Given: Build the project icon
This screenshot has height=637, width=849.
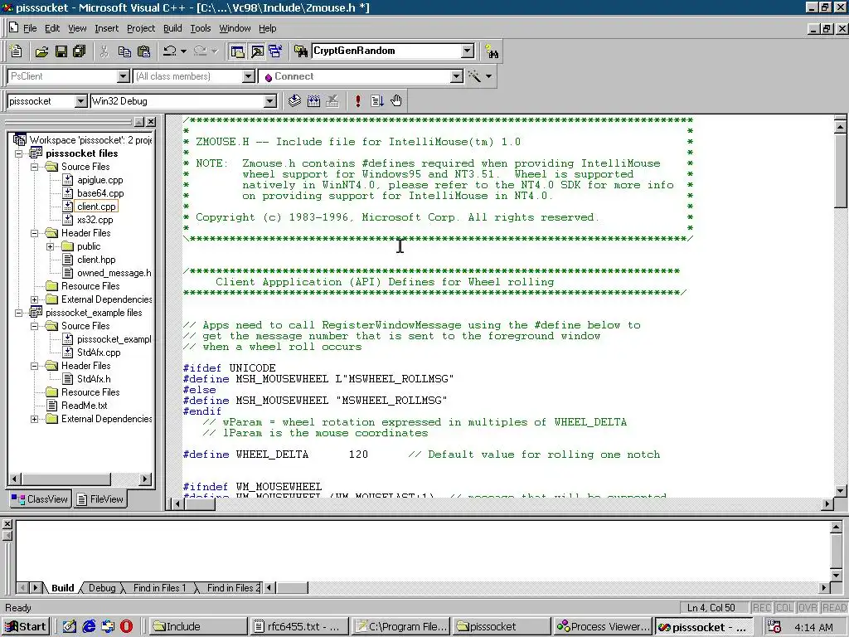Looking at the screenshot, I should coord(313,100).
